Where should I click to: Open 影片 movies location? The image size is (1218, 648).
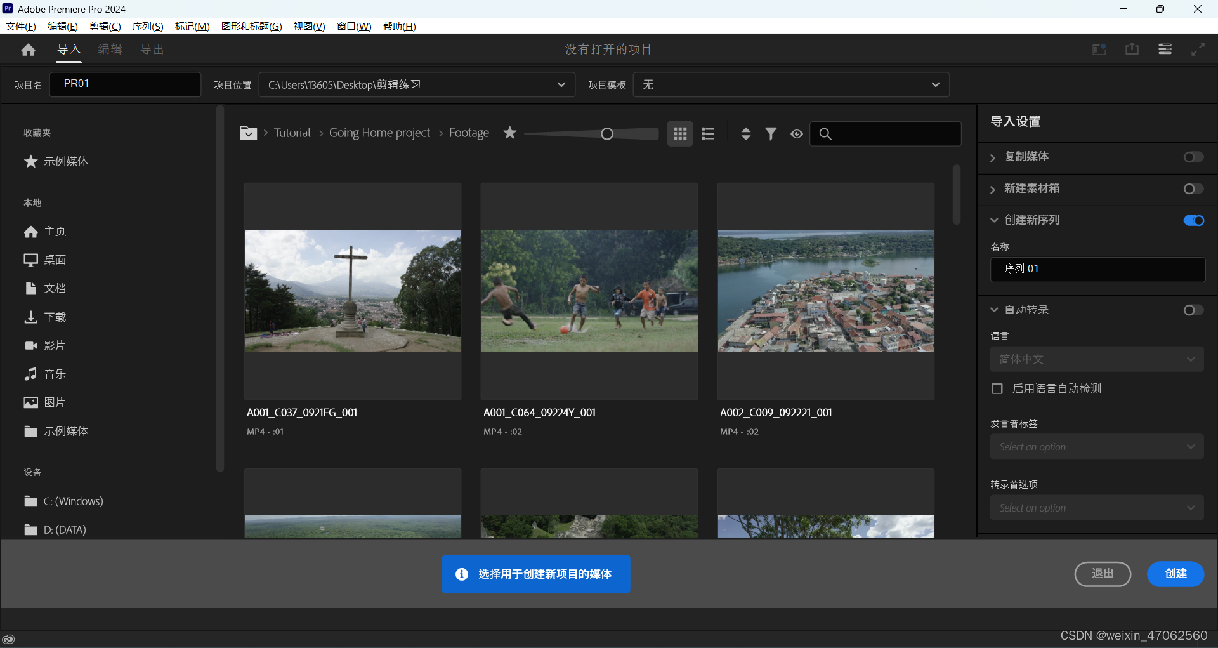point(44,345)
